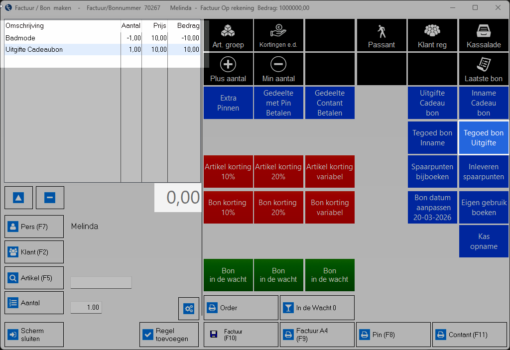Screen dimensions: 510x350
Task: Click the Aantal quantity input field
Action: tap(86, 307)
